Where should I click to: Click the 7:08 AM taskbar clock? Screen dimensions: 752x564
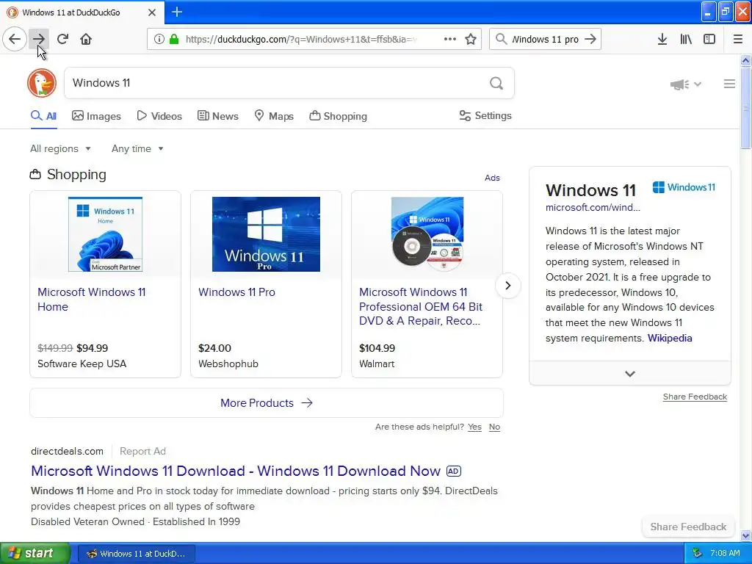[x=725, y=554]
